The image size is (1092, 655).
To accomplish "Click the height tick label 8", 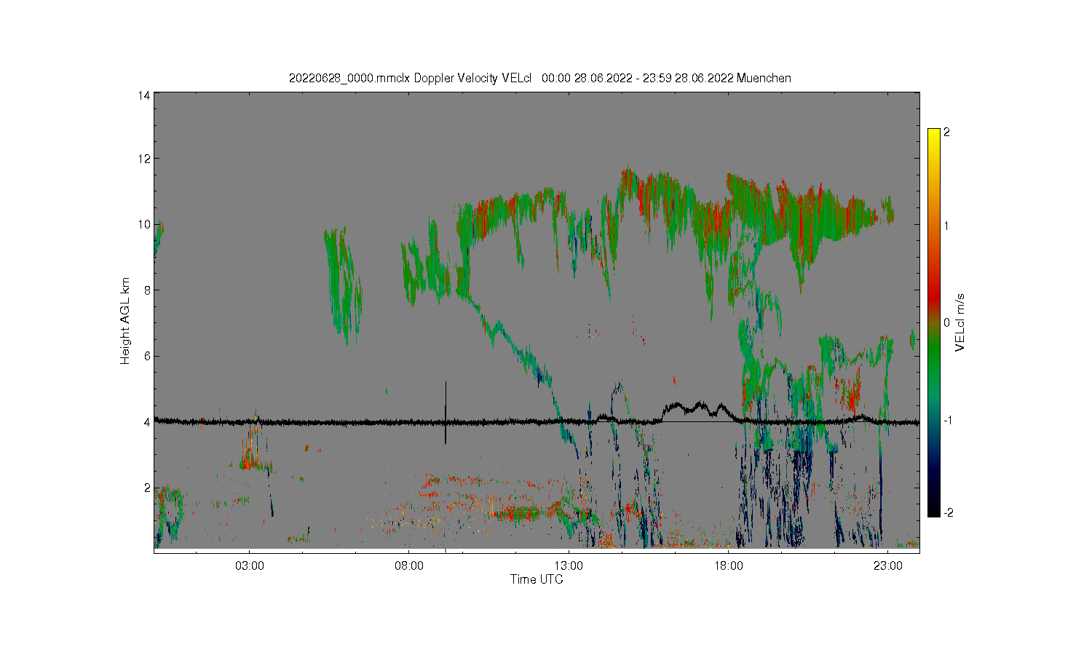I will point(147,290).
